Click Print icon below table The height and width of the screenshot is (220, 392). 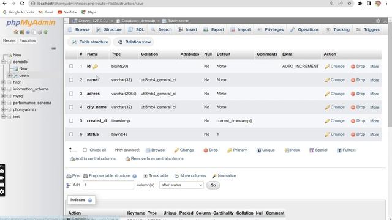pos(69,176)
